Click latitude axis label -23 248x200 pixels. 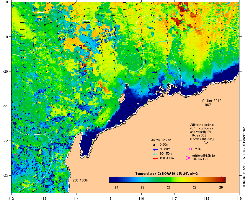pyautogui.click(x=5, y=175)
